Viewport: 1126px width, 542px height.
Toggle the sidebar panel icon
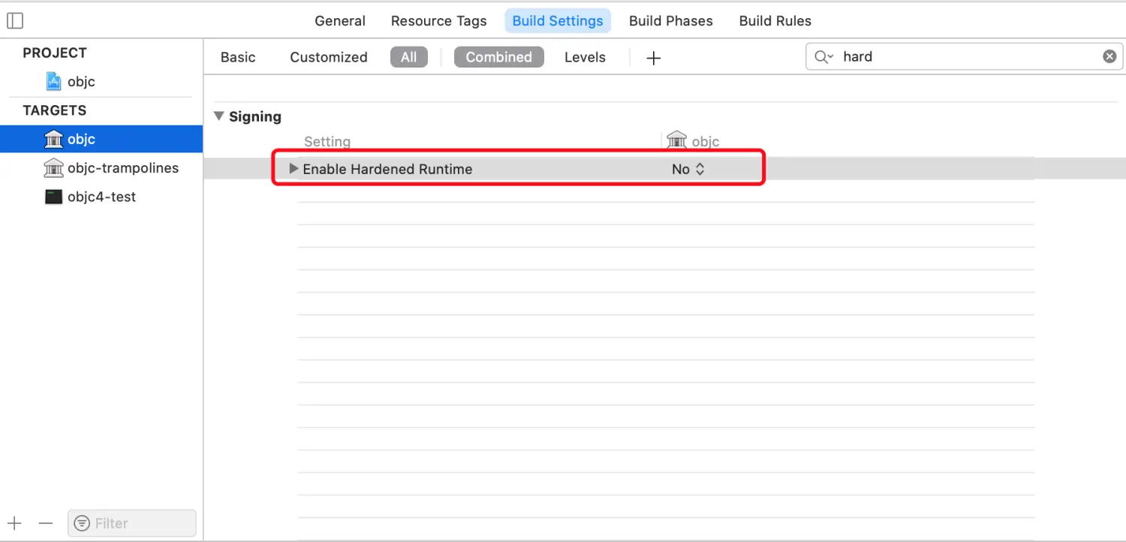coord(15,21)
